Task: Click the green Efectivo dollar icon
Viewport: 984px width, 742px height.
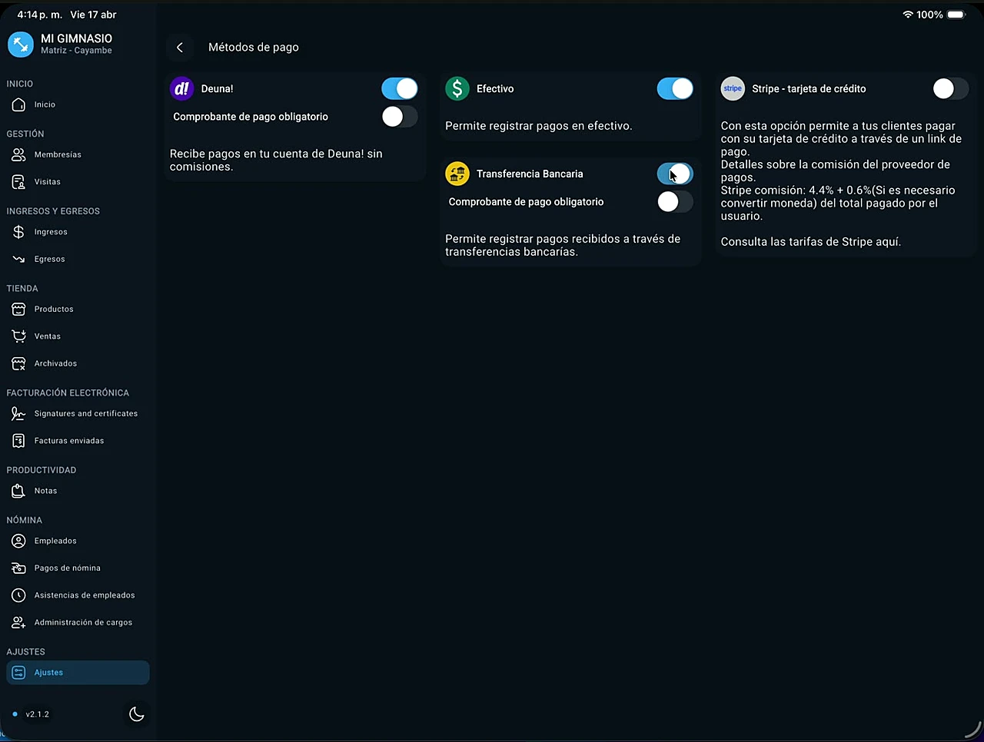Action: 457,88
